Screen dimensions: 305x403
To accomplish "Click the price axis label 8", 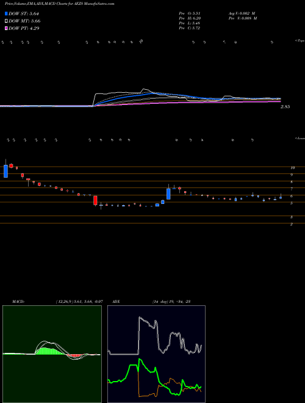I will [x=292, y=182].
